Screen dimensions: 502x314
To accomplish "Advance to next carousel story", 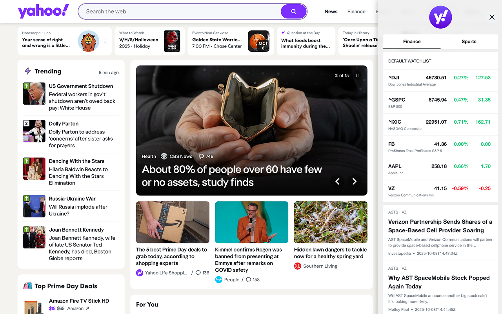I will [354, 181].
